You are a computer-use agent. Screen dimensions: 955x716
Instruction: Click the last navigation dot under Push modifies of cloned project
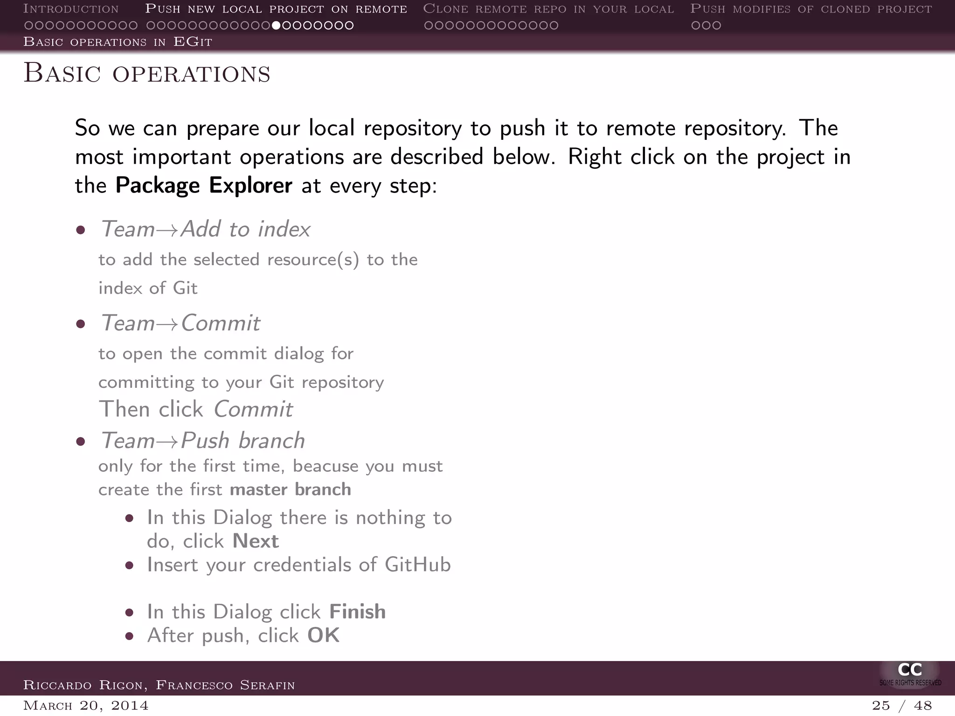coord(716,25)
